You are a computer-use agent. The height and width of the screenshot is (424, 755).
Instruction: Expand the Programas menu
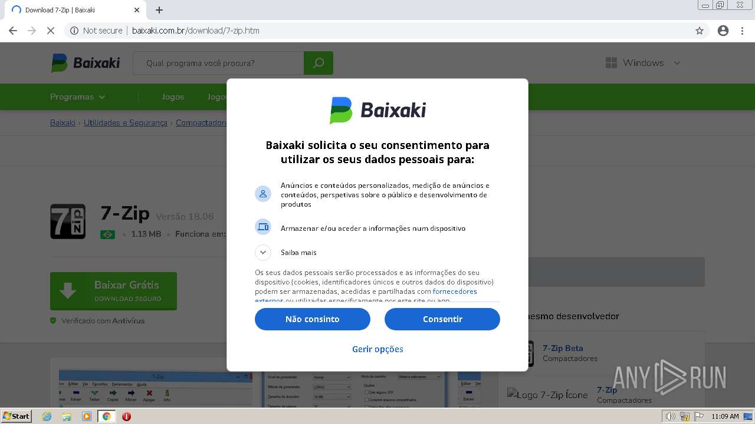(78, 97)
